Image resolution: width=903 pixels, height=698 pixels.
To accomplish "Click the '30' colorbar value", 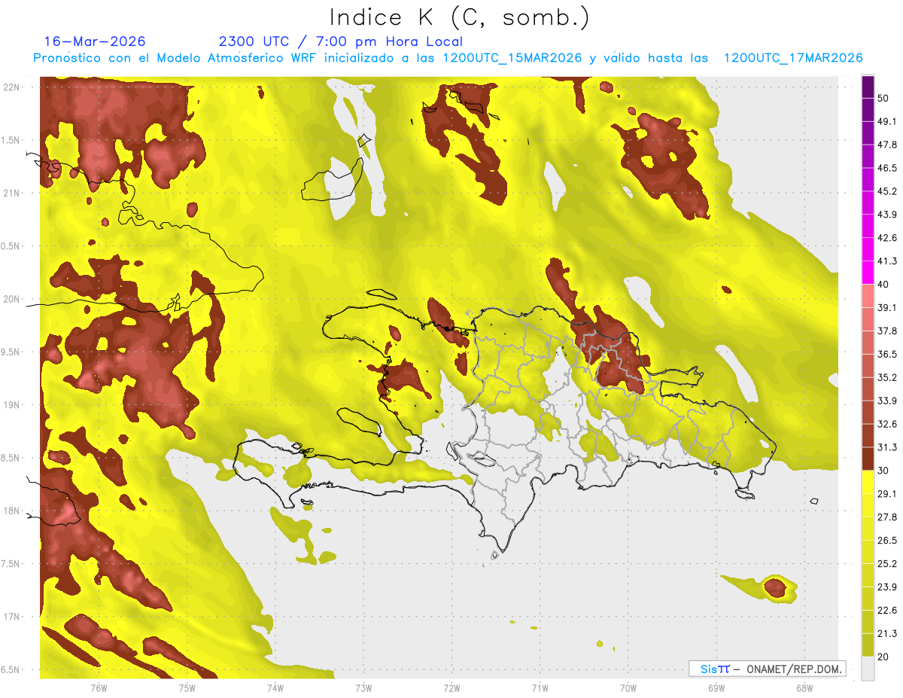I will pyautogui.click(x=884, y=471).
